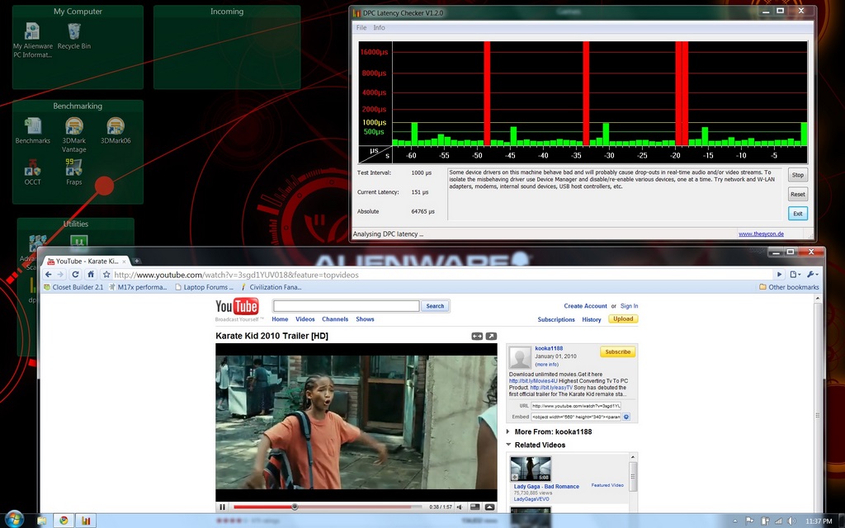Expand video with the wide-mode arrows icon above the player

click(477, 337)
